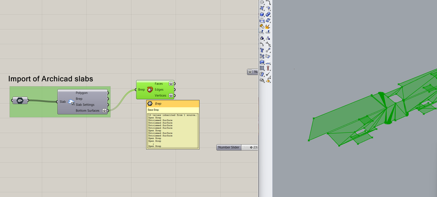Click the Number Slider value track
This screenshot has height=197, width=437.
(250, 147)
